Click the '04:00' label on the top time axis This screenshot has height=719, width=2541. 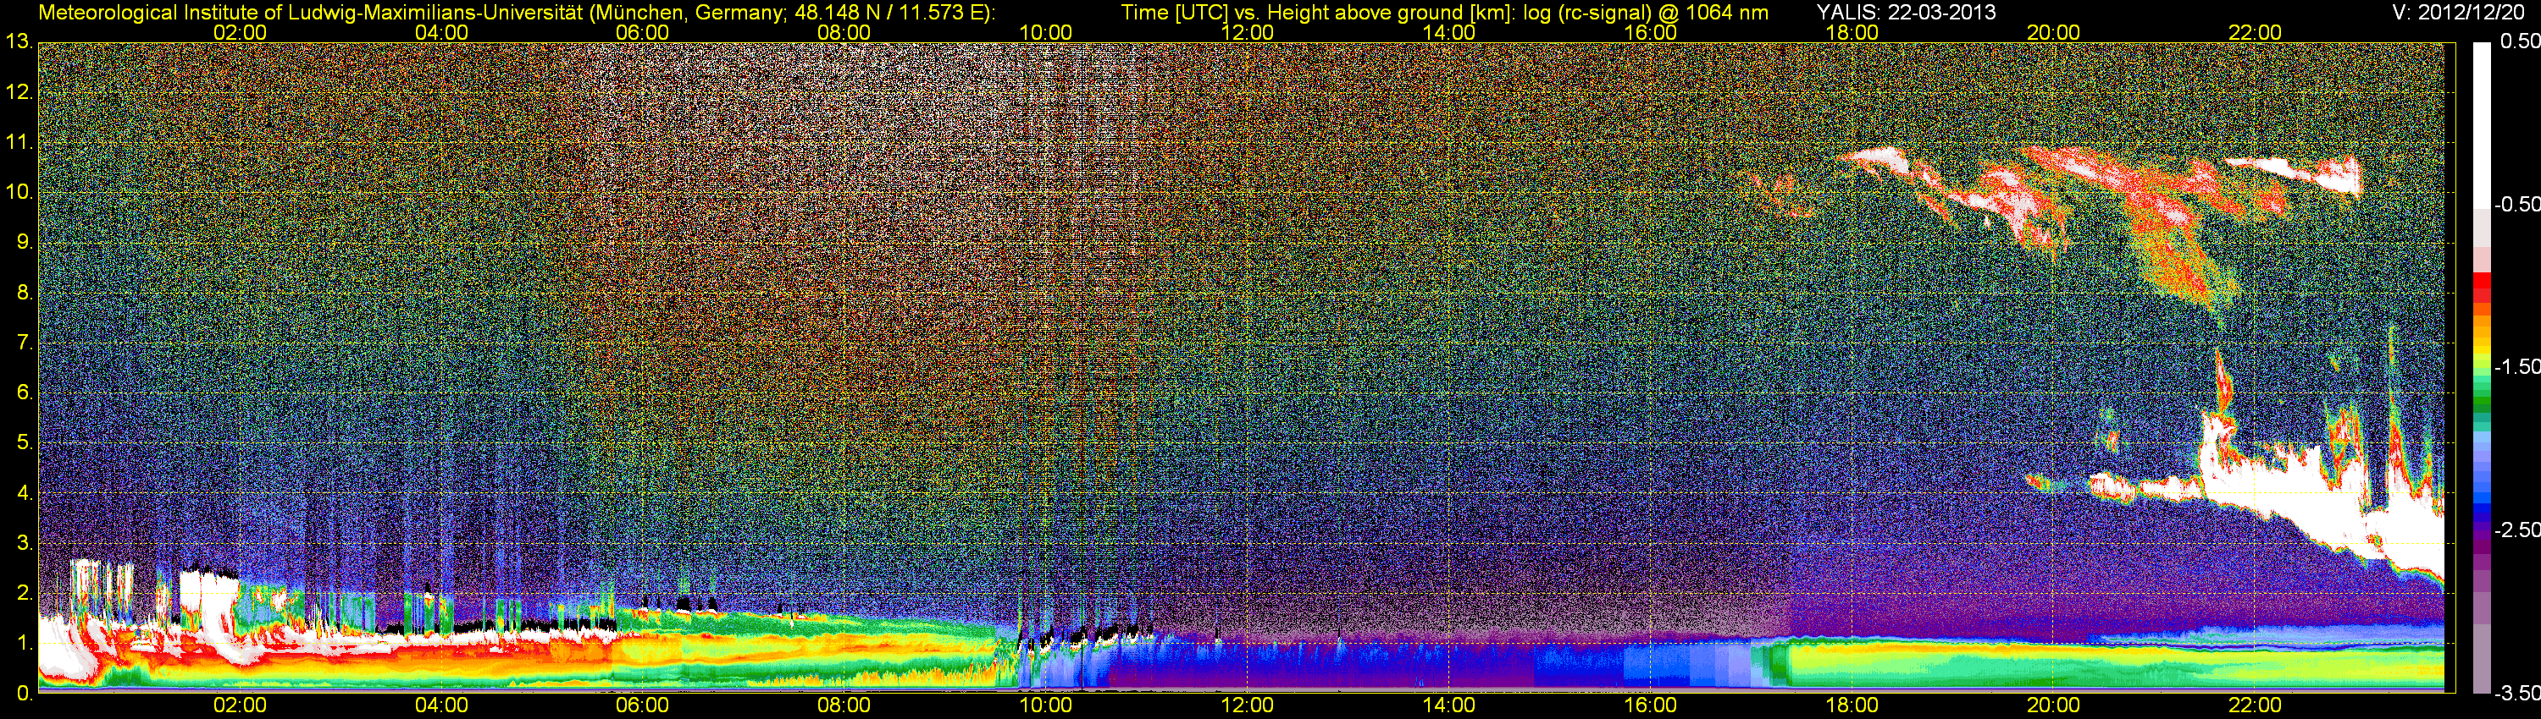(441, 32)
